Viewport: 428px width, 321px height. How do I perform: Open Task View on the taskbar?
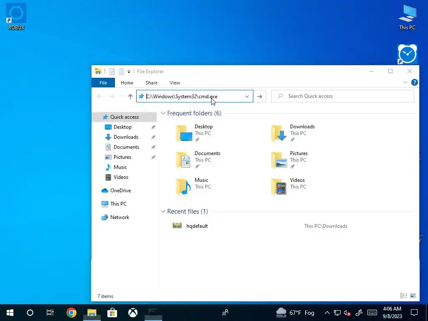[x=50, y=313]
